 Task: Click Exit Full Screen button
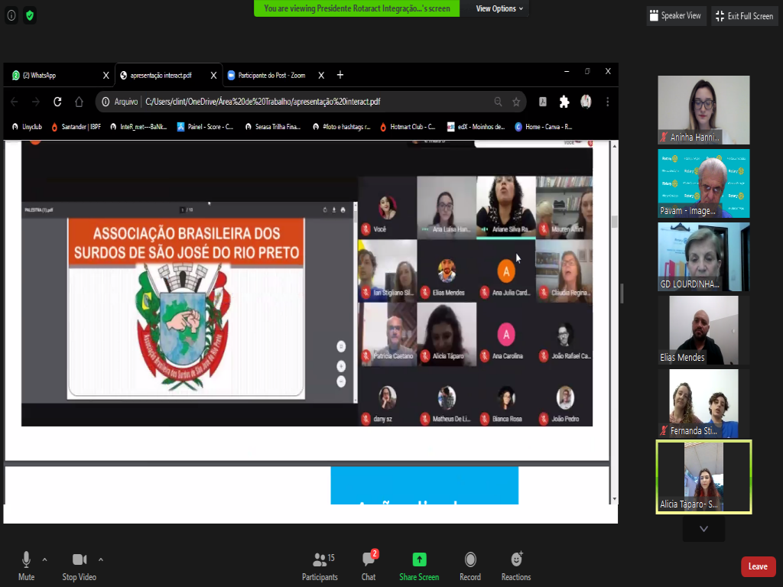pos(745,16)
